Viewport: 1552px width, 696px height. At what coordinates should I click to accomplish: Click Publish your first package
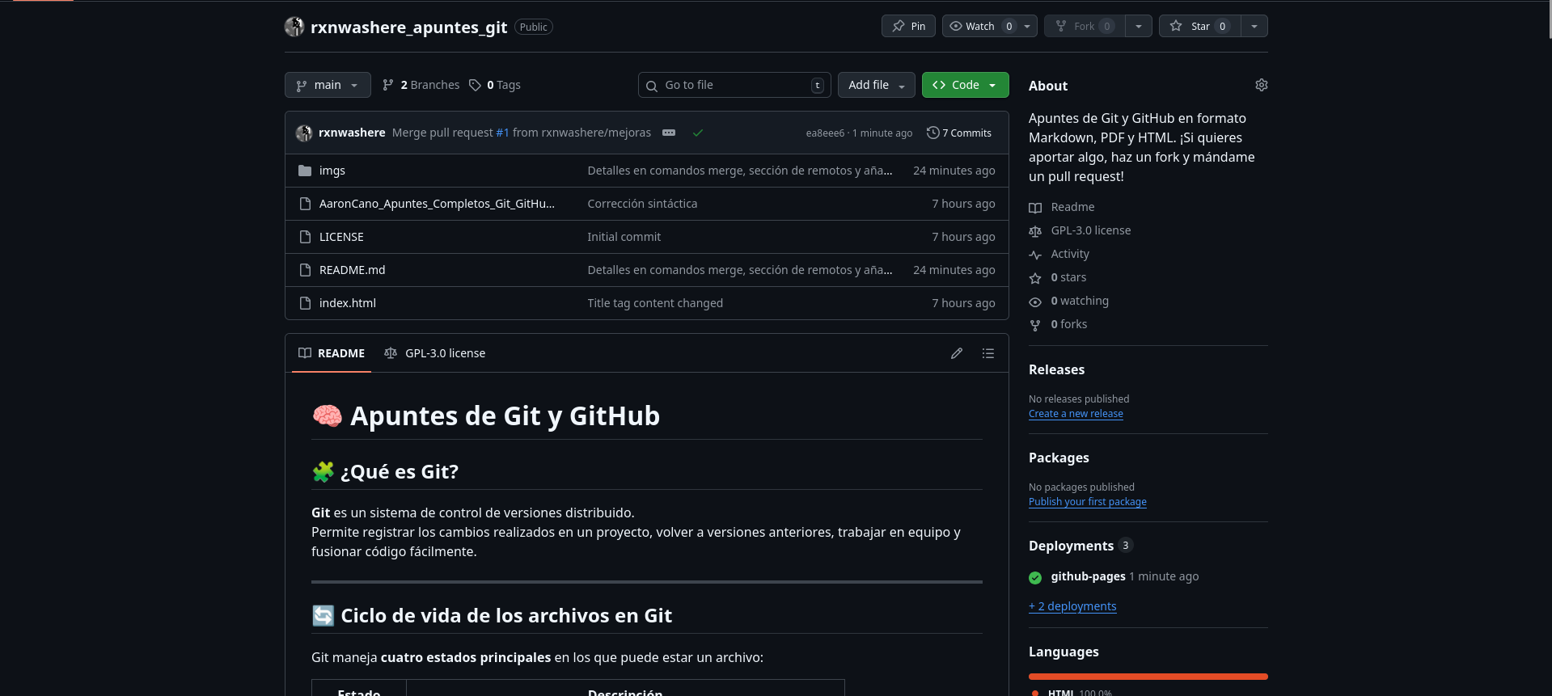1088,502
